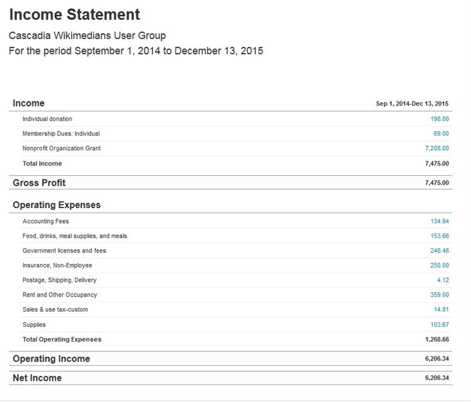Open Insurance, Non-Employee amount 250.00
This screenshot has height=402, width=471.
[x=440, y=266]
